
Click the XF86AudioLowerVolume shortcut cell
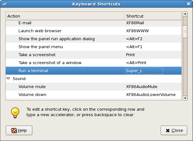click(x=151, y=95)
